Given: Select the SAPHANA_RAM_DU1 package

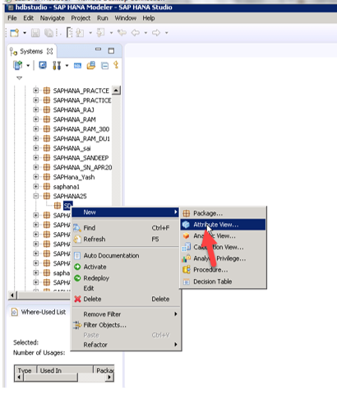Looking at the screenshot, I should (x=81, y=138).
